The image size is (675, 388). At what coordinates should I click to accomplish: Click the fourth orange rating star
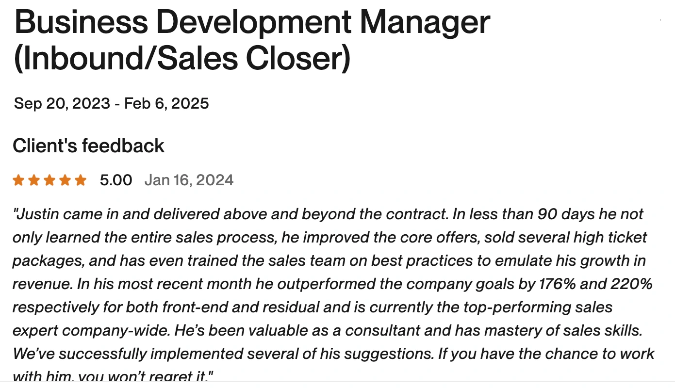(65, 180)
